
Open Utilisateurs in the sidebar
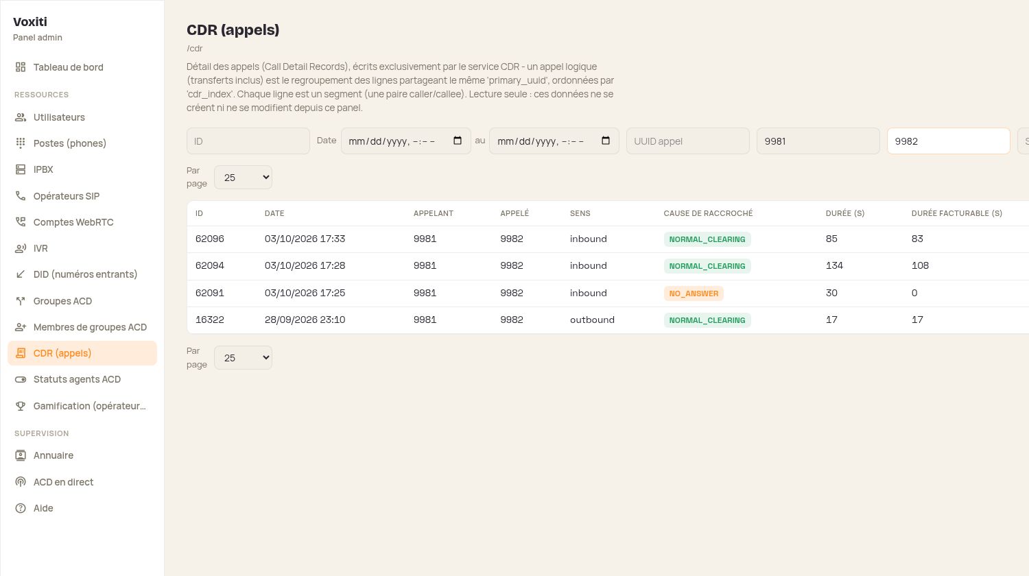click(82, 117)
